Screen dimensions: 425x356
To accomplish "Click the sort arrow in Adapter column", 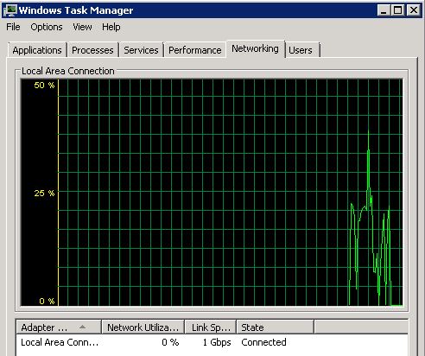I will pyautogui.click(x=82, y=327).
